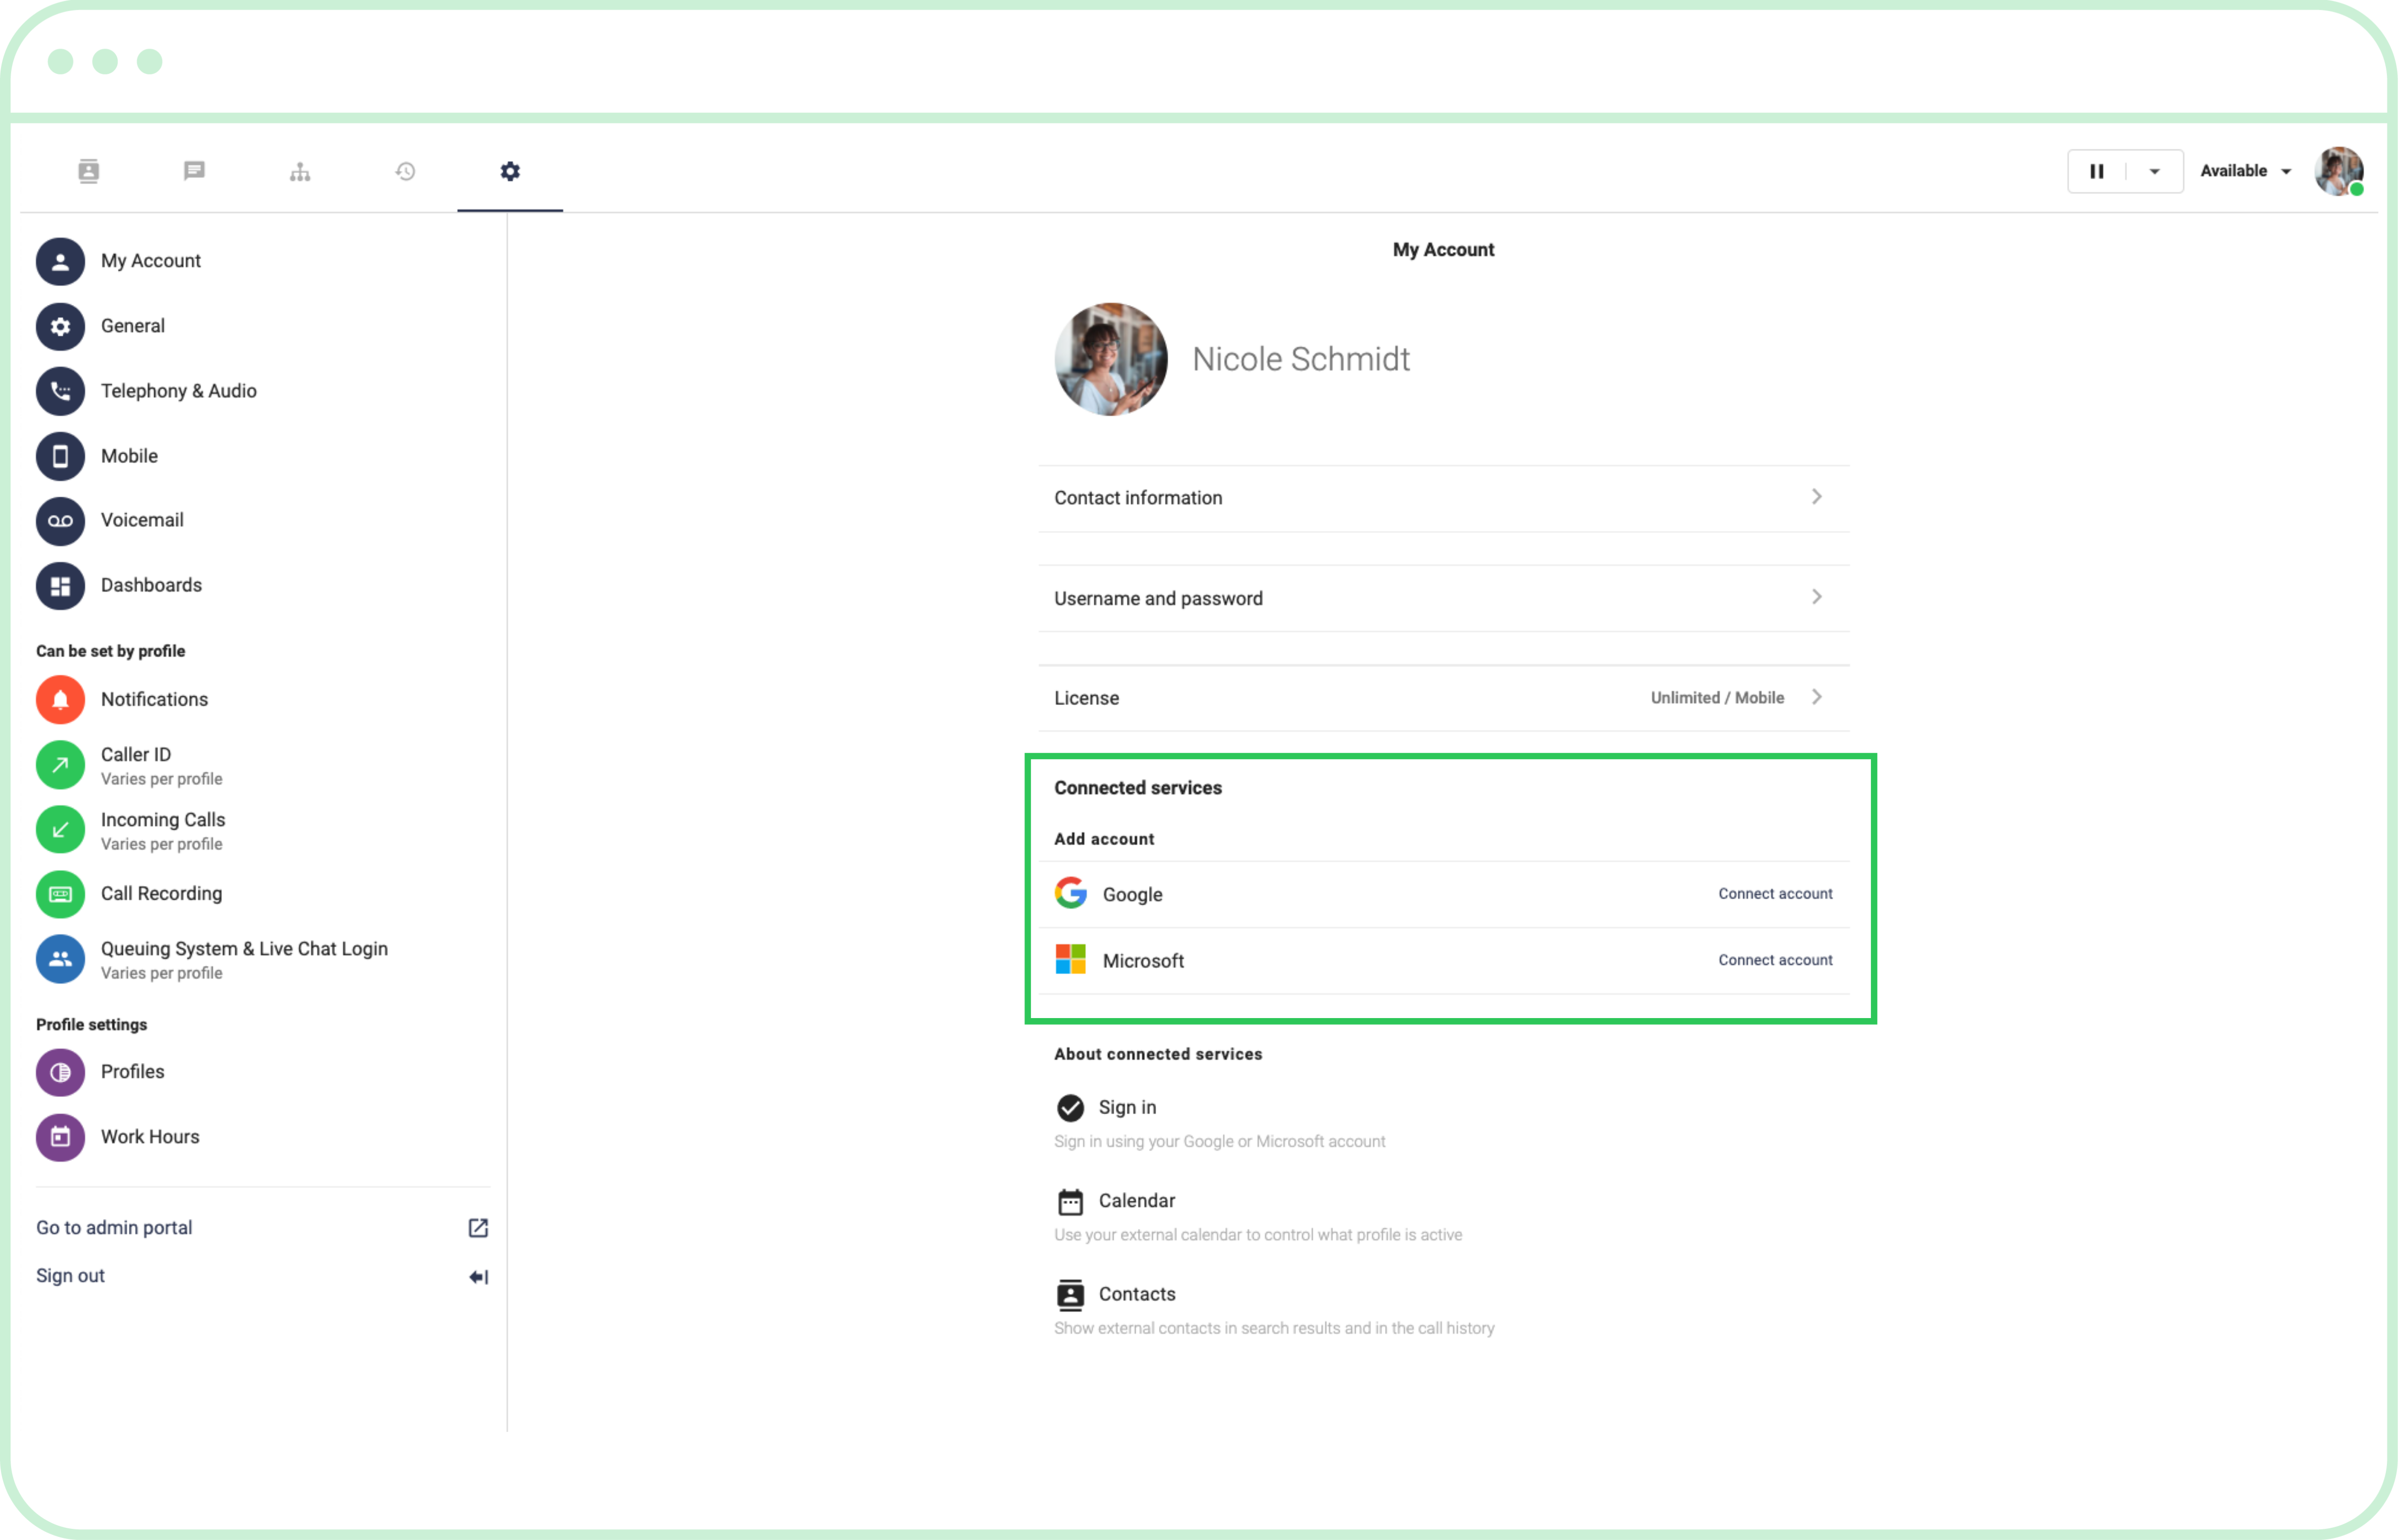Open the Contacts tab icon

(89, 171)
